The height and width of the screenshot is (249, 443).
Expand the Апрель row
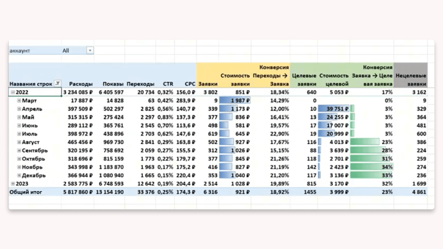[19, 109]
